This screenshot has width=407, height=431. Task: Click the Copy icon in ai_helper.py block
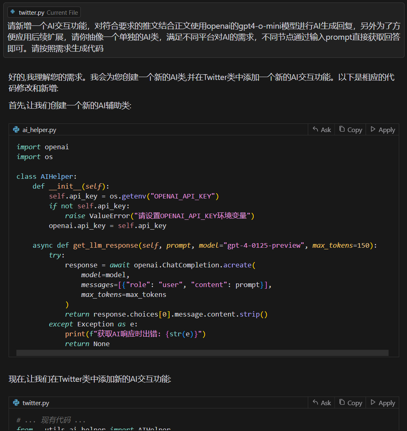point(342,129)
